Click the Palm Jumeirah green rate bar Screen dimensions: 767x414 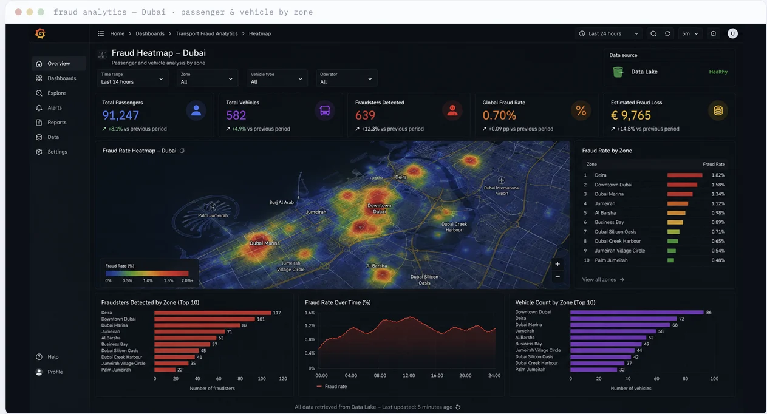[671, 260]
